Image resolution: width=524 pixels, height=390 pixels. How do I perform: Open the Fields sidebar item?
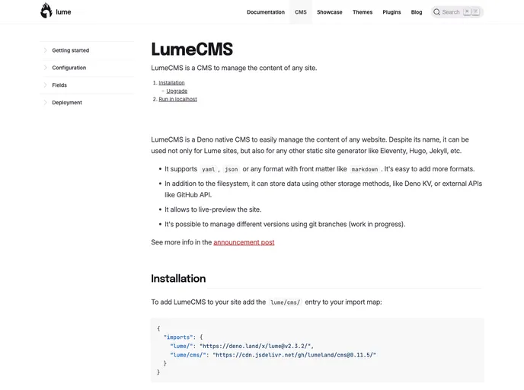tap(59, 85)
